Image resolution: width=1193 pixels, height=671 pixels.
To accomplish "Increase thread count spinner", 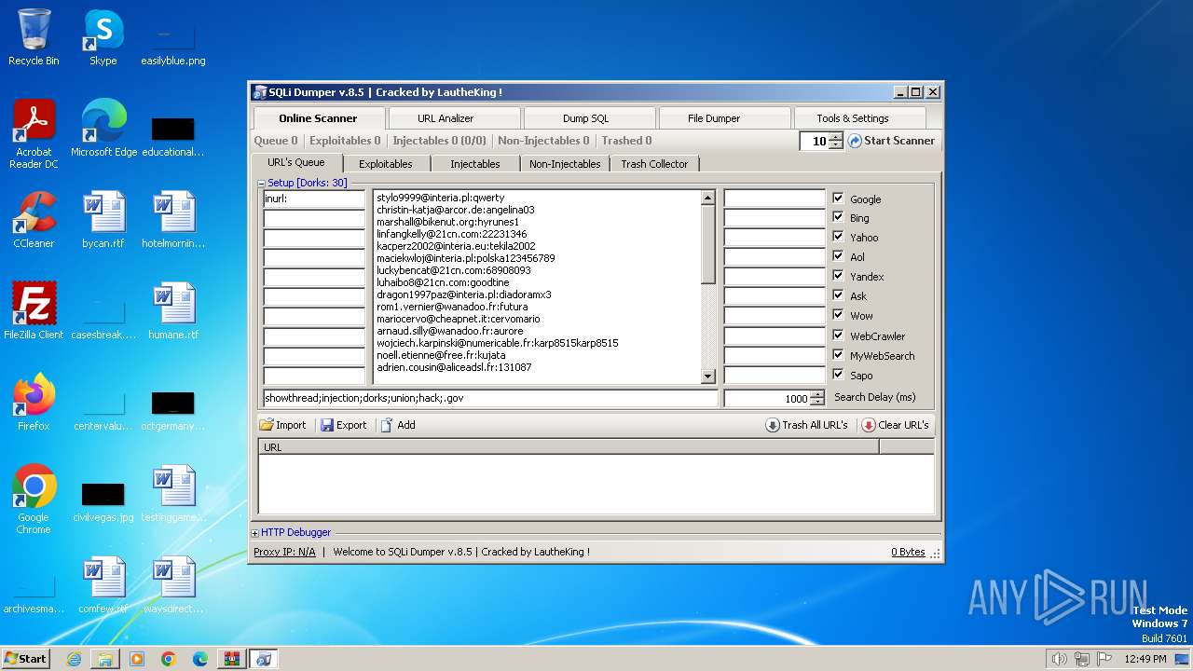I will [836, 137].
